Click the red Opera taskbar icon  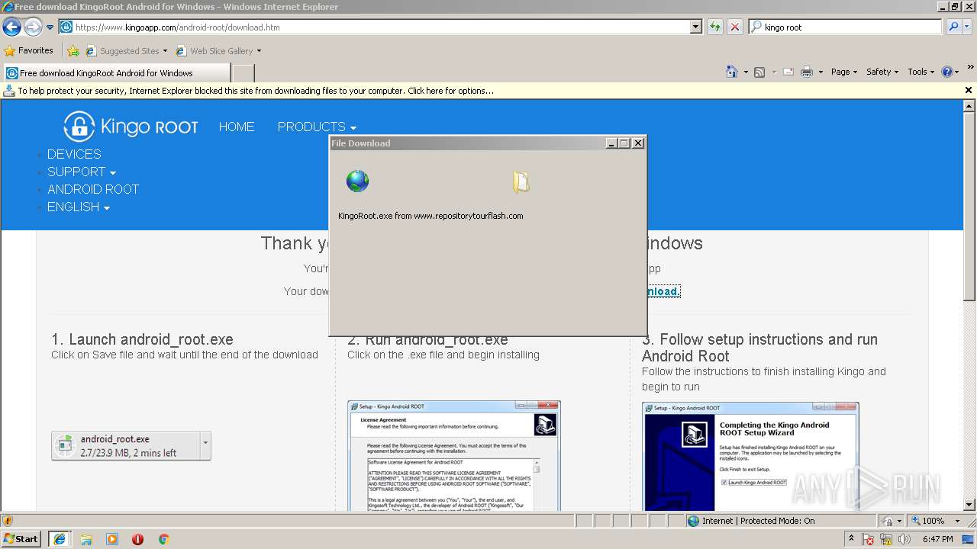coord(138,539)
